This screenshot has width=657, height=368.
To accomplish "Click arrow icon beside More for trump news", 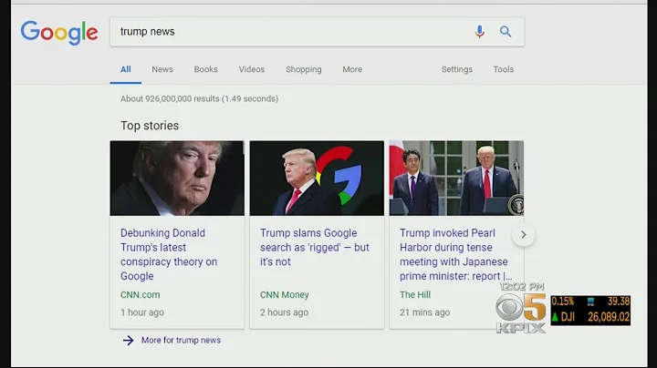I will click(129, 341).
